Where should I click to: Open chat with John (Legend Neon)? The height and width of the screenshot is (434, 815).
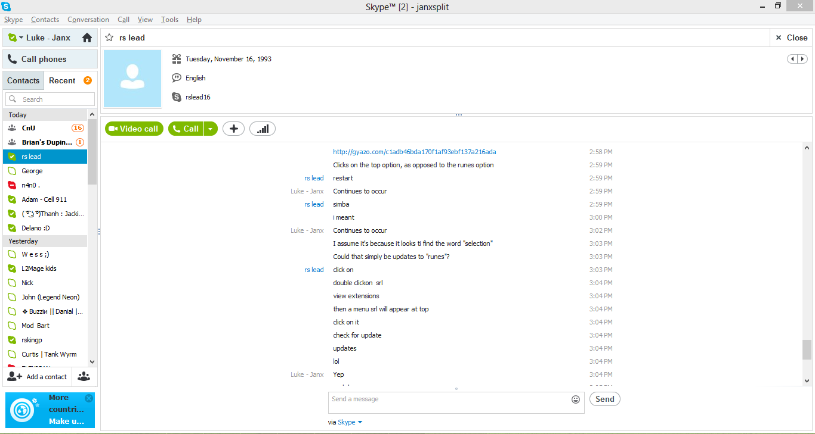pyautogui.click(x=45, y=297)
